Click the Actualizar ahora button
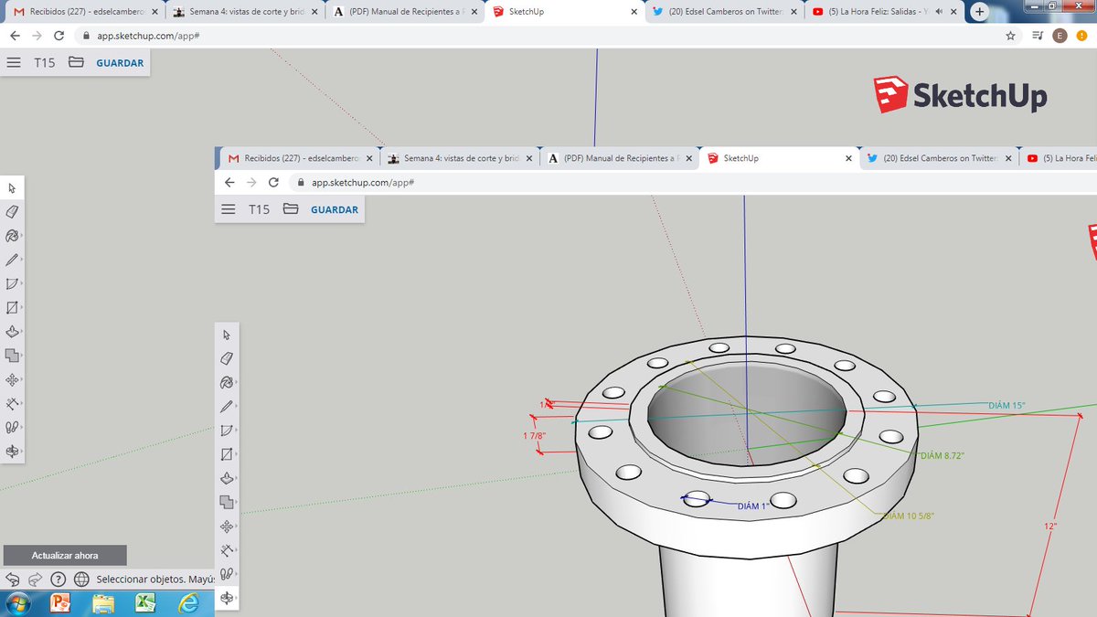The width and height of the screenshot is (1097, 617). pyautogui.click(x=65, y=555)
